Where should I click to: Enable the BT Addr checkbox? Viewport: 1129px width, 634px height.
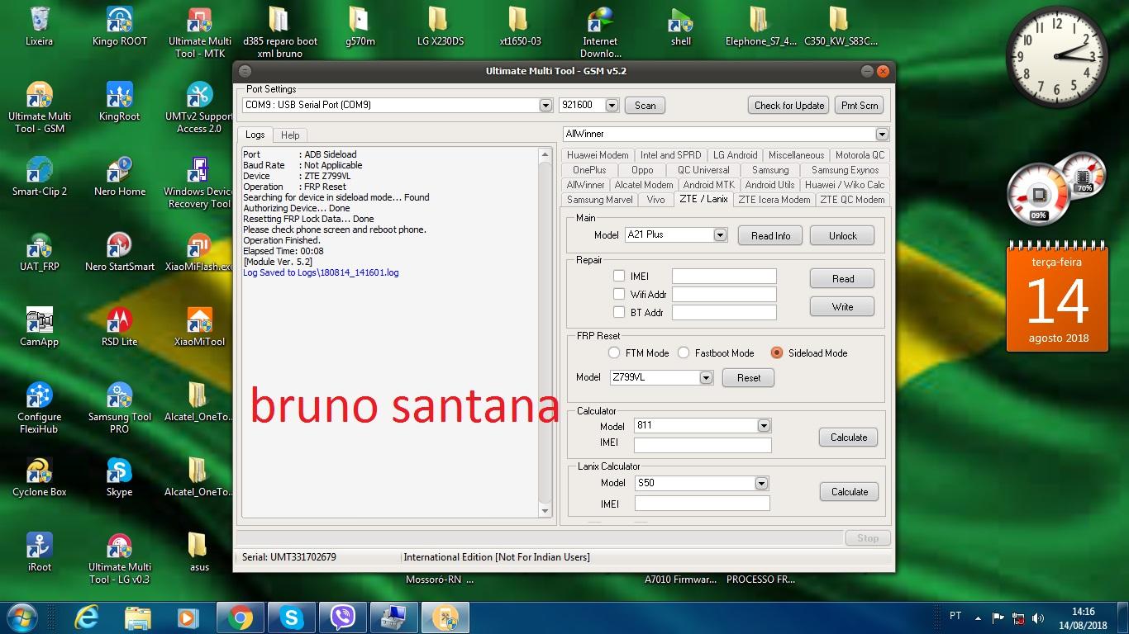619,312
